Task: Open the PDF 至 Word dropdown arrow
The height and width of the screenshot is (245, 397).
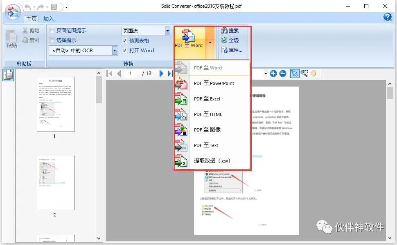Action: (210, 42)
